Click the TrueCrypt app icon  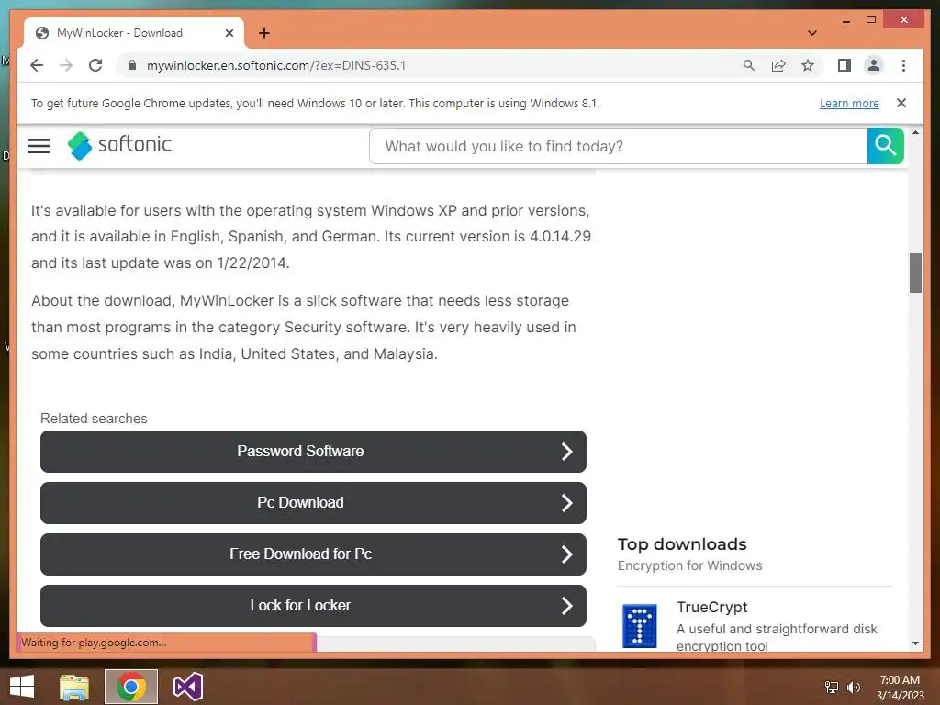tap(640, 626)
